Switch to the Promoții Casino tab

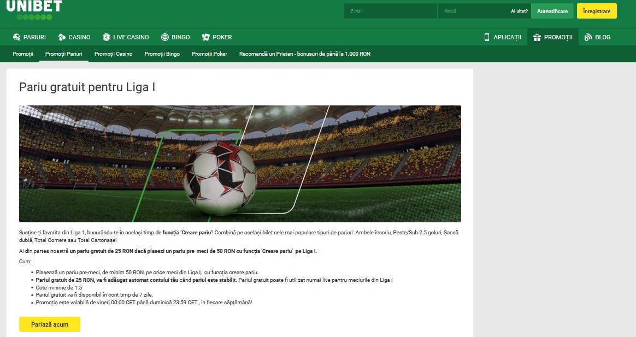[x=113, y=54]
